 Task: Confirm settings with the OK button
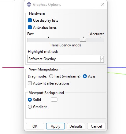[35, 126]
